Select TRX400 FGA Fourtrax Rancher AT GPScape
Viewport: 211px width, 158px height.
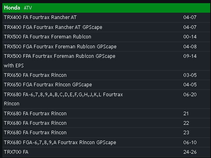106,27
